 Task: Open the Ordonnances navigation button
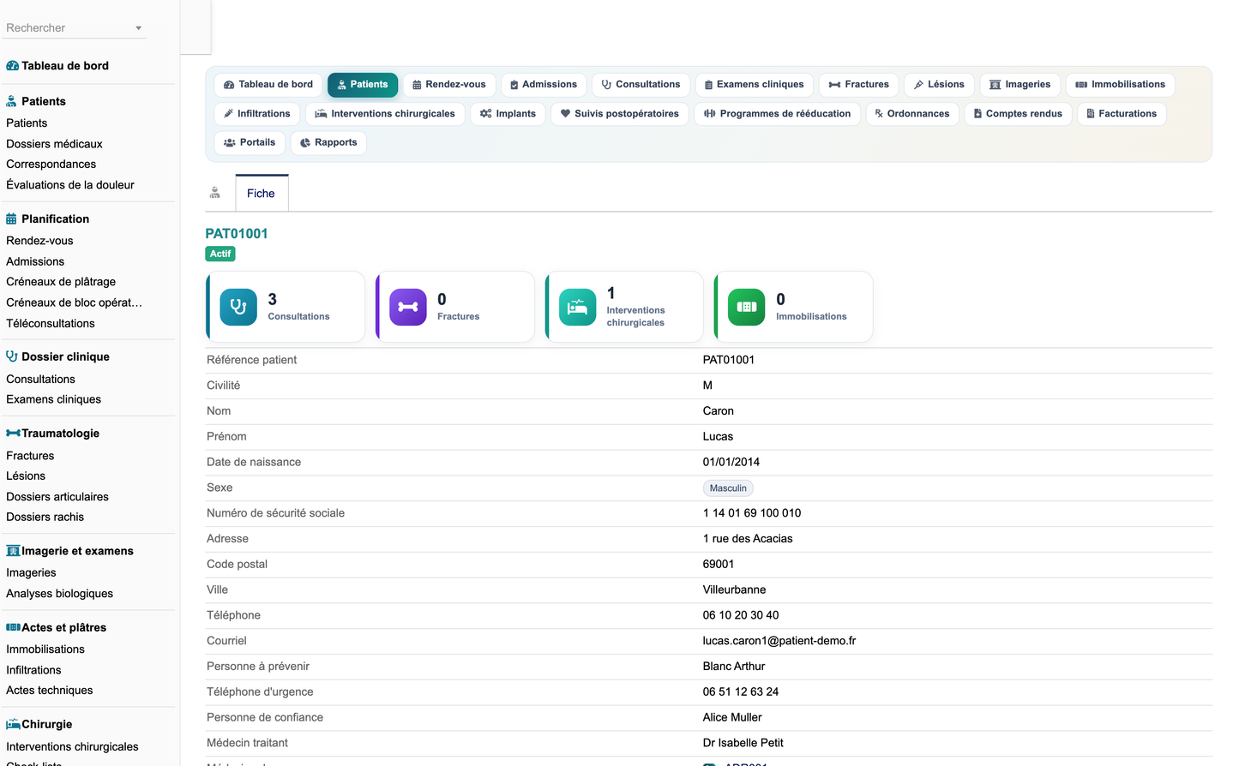(912, 114)
